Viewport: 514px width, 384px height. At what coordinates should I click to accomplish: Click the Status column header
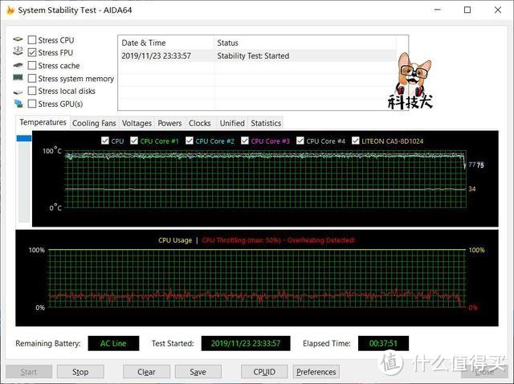(305, 43)
